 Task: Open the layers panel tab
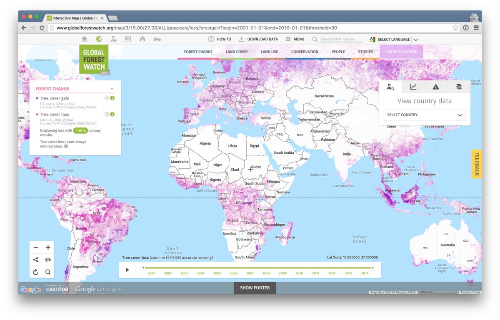[x=459, y=87]
